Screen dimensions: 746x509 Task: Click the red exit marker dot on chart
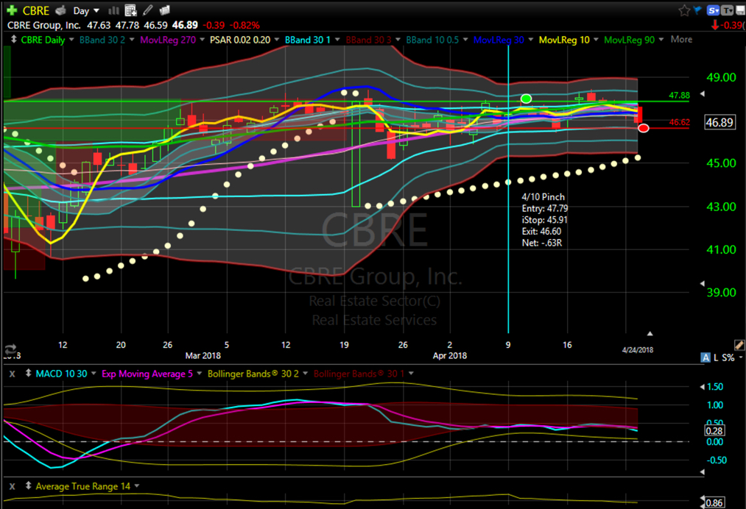pos(643,128)
